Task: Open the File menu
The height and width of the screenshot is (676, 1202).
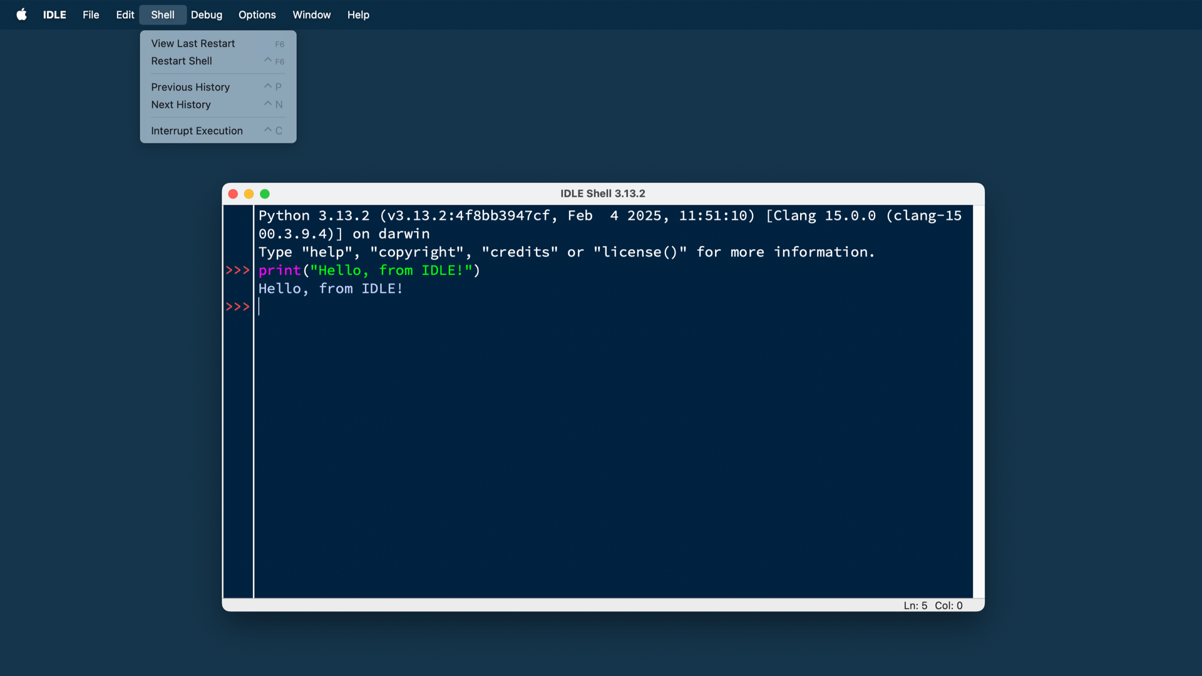Action: click(91, 14)
